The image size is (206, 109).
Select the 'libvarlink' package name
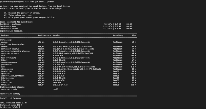pos(6,83)
